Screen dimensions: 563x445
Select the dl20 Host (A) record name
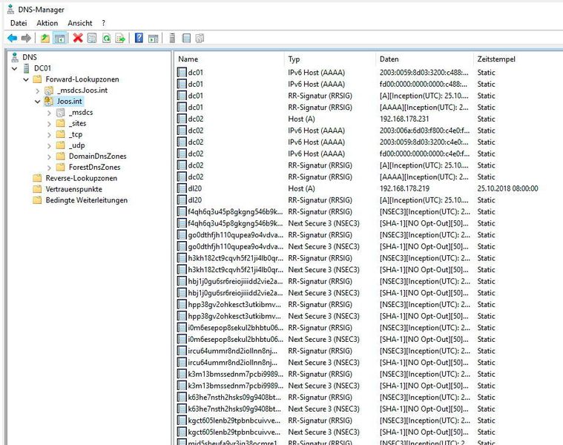[x=195, y=188]
